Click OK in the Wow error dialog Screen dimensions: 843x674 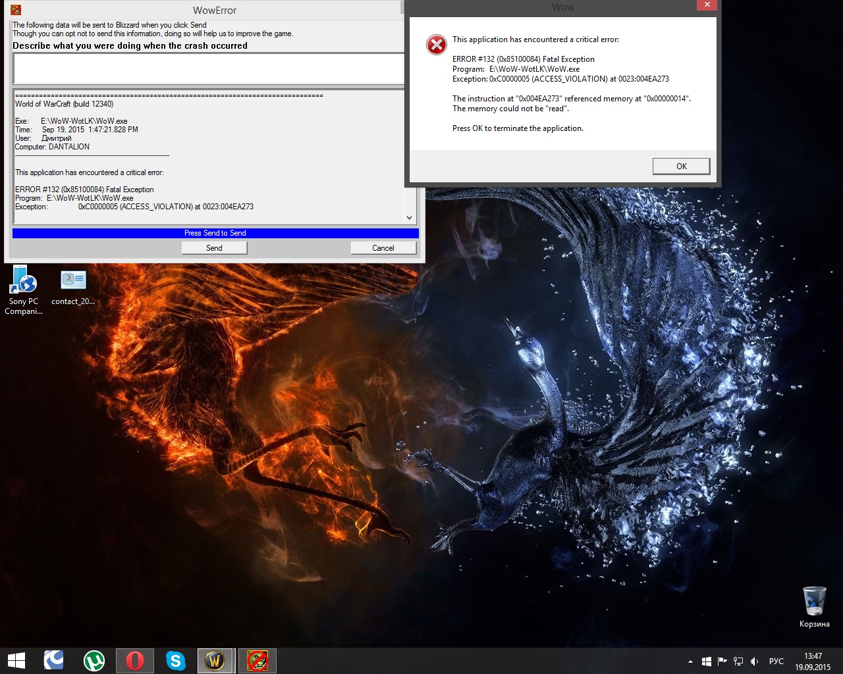[682, 167]
